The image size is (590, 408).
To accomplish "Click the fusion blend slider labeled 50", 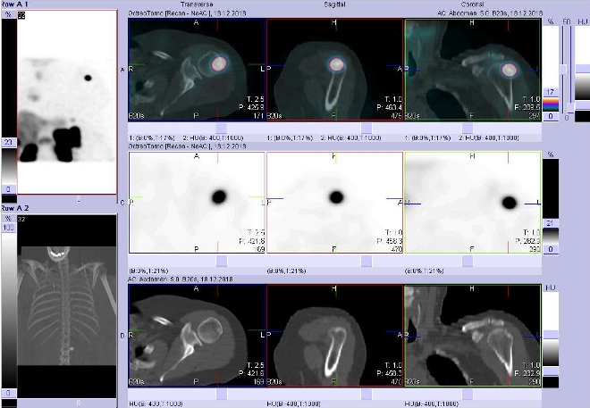I will coord(562,68).
